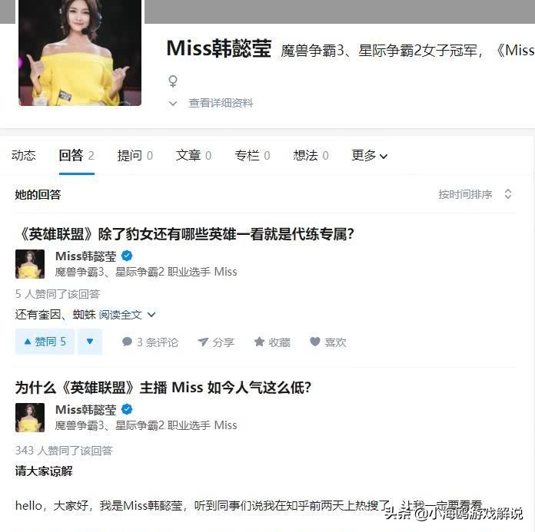
Task: Open the 更多 dropdown menu
Action: pos(370,156)
